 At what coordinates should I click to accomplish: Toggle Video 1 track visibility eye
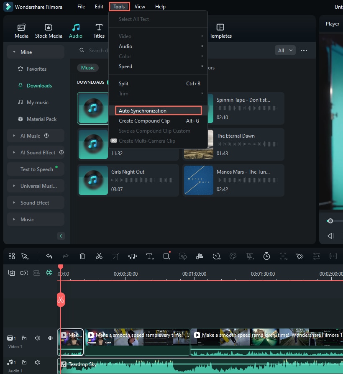50,338
